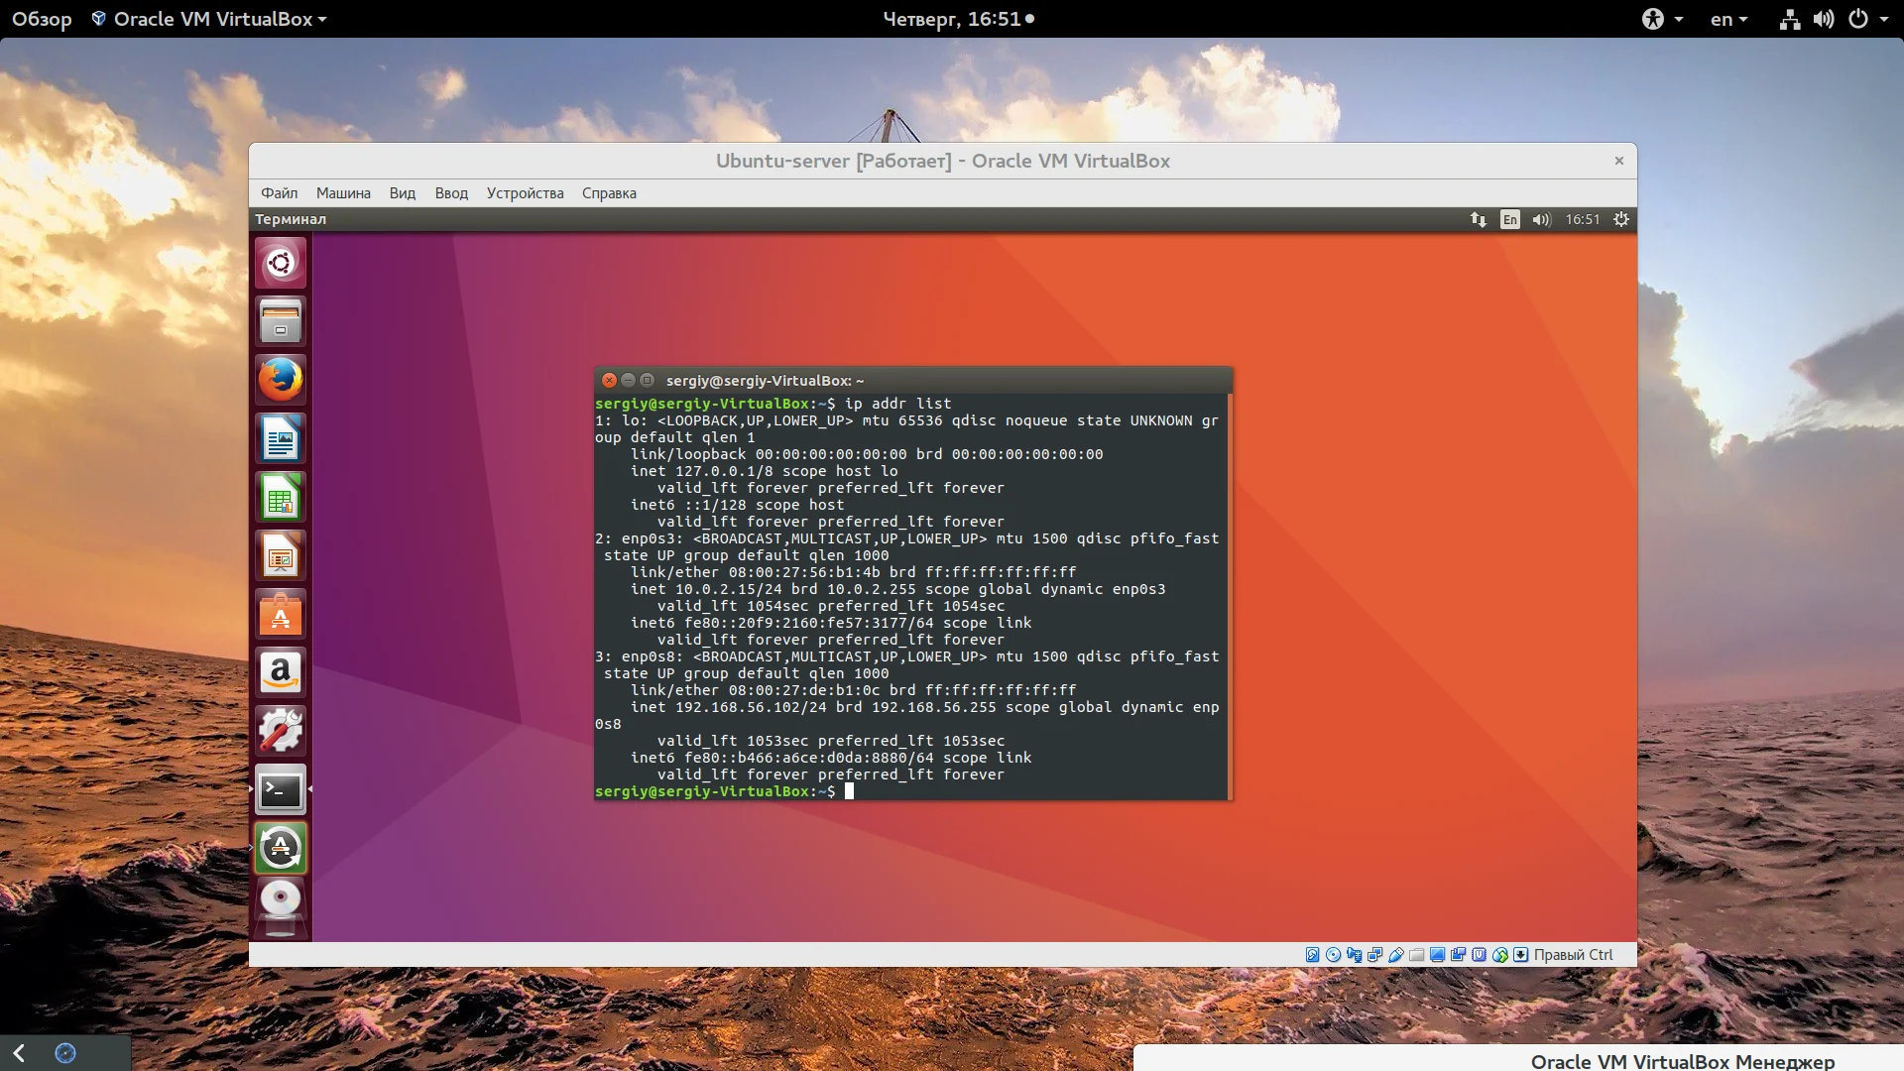Open the Машина menu

(x=343, y=193)
